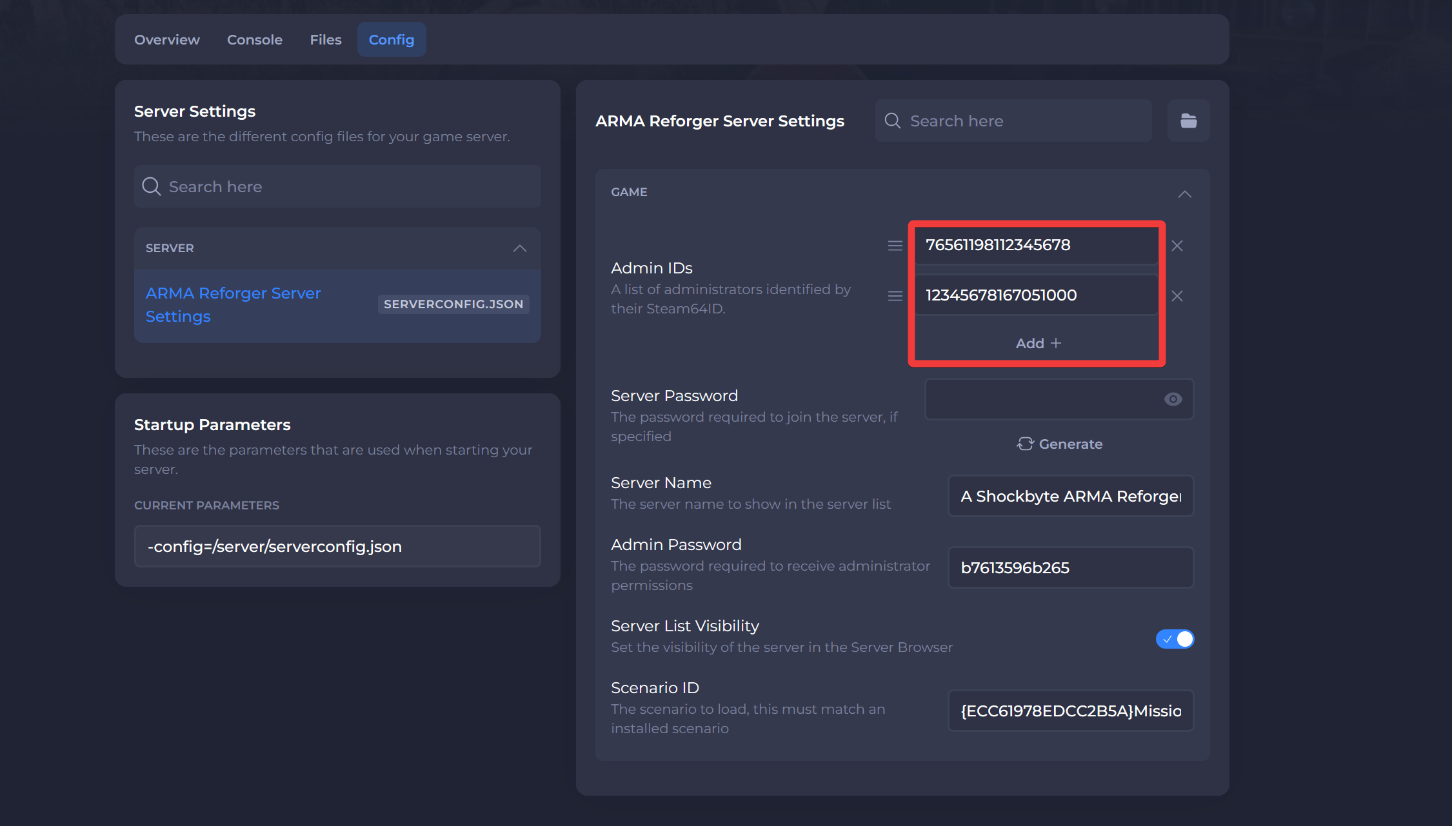This screenshot has width=1452, height=826.
Task: Open the Overview tab
Action: 166,39
